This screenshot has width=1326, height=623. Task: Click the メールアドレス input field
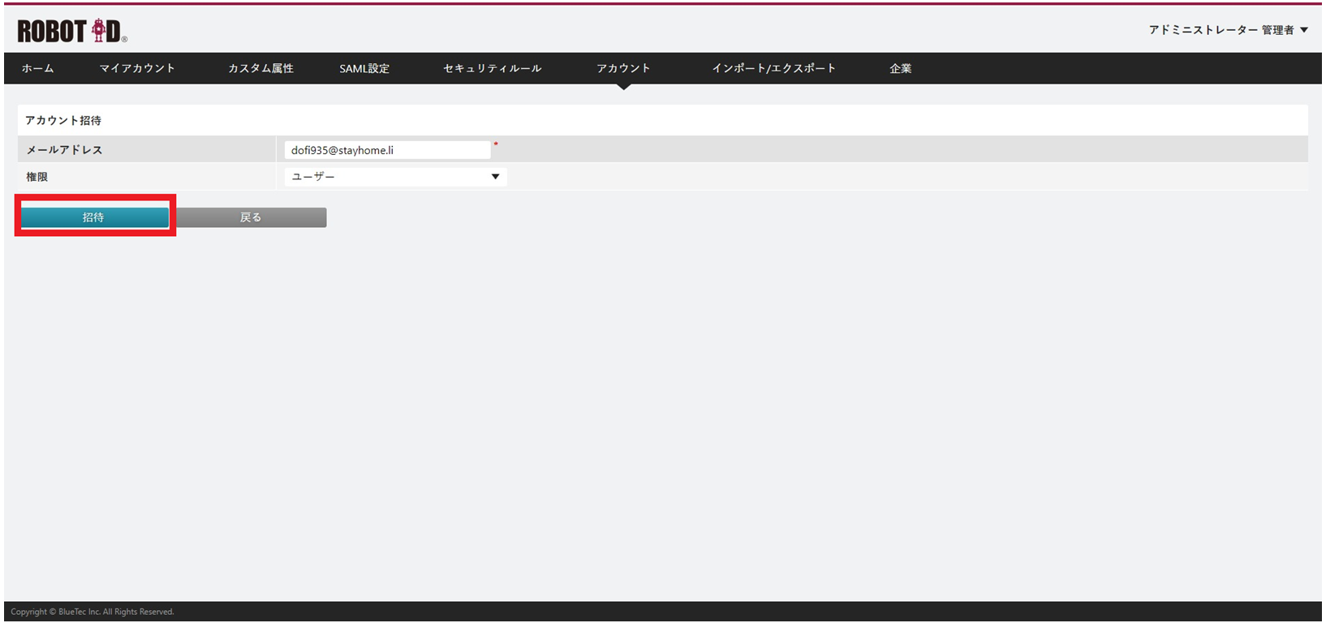click(x=387, y=150)
